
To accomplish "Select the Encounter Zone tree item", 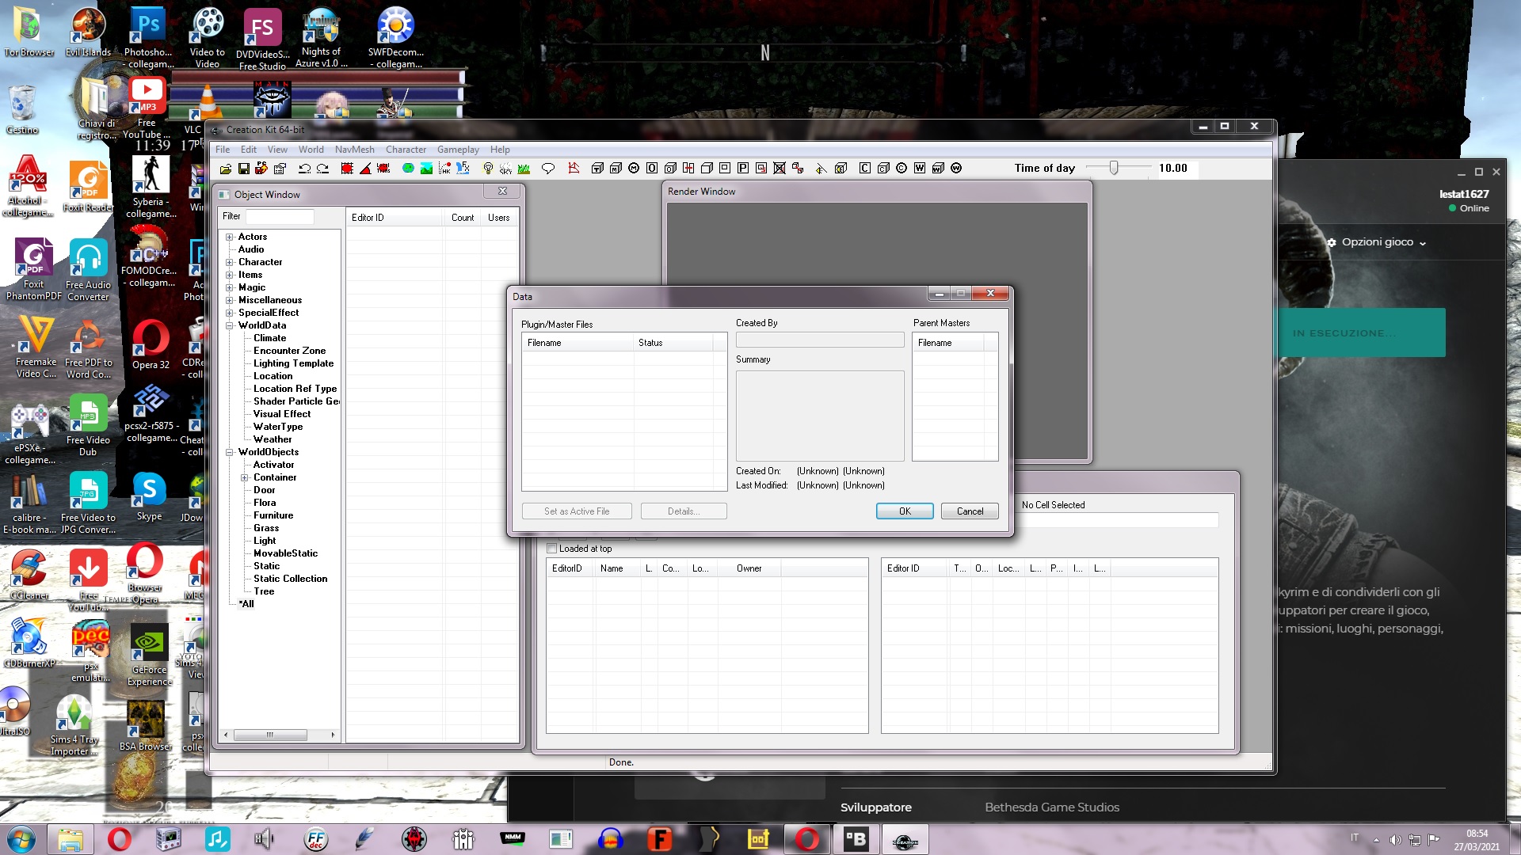I will [289, 351].
